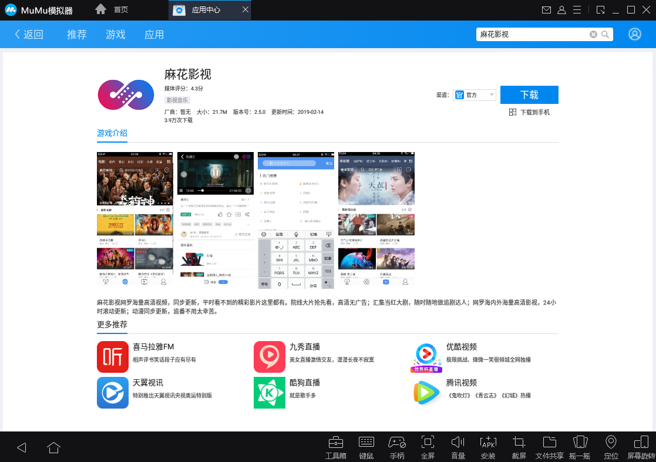Click the search box containing 麻花影视
This screenshot has height=462, width=656.
pos(531,35)
